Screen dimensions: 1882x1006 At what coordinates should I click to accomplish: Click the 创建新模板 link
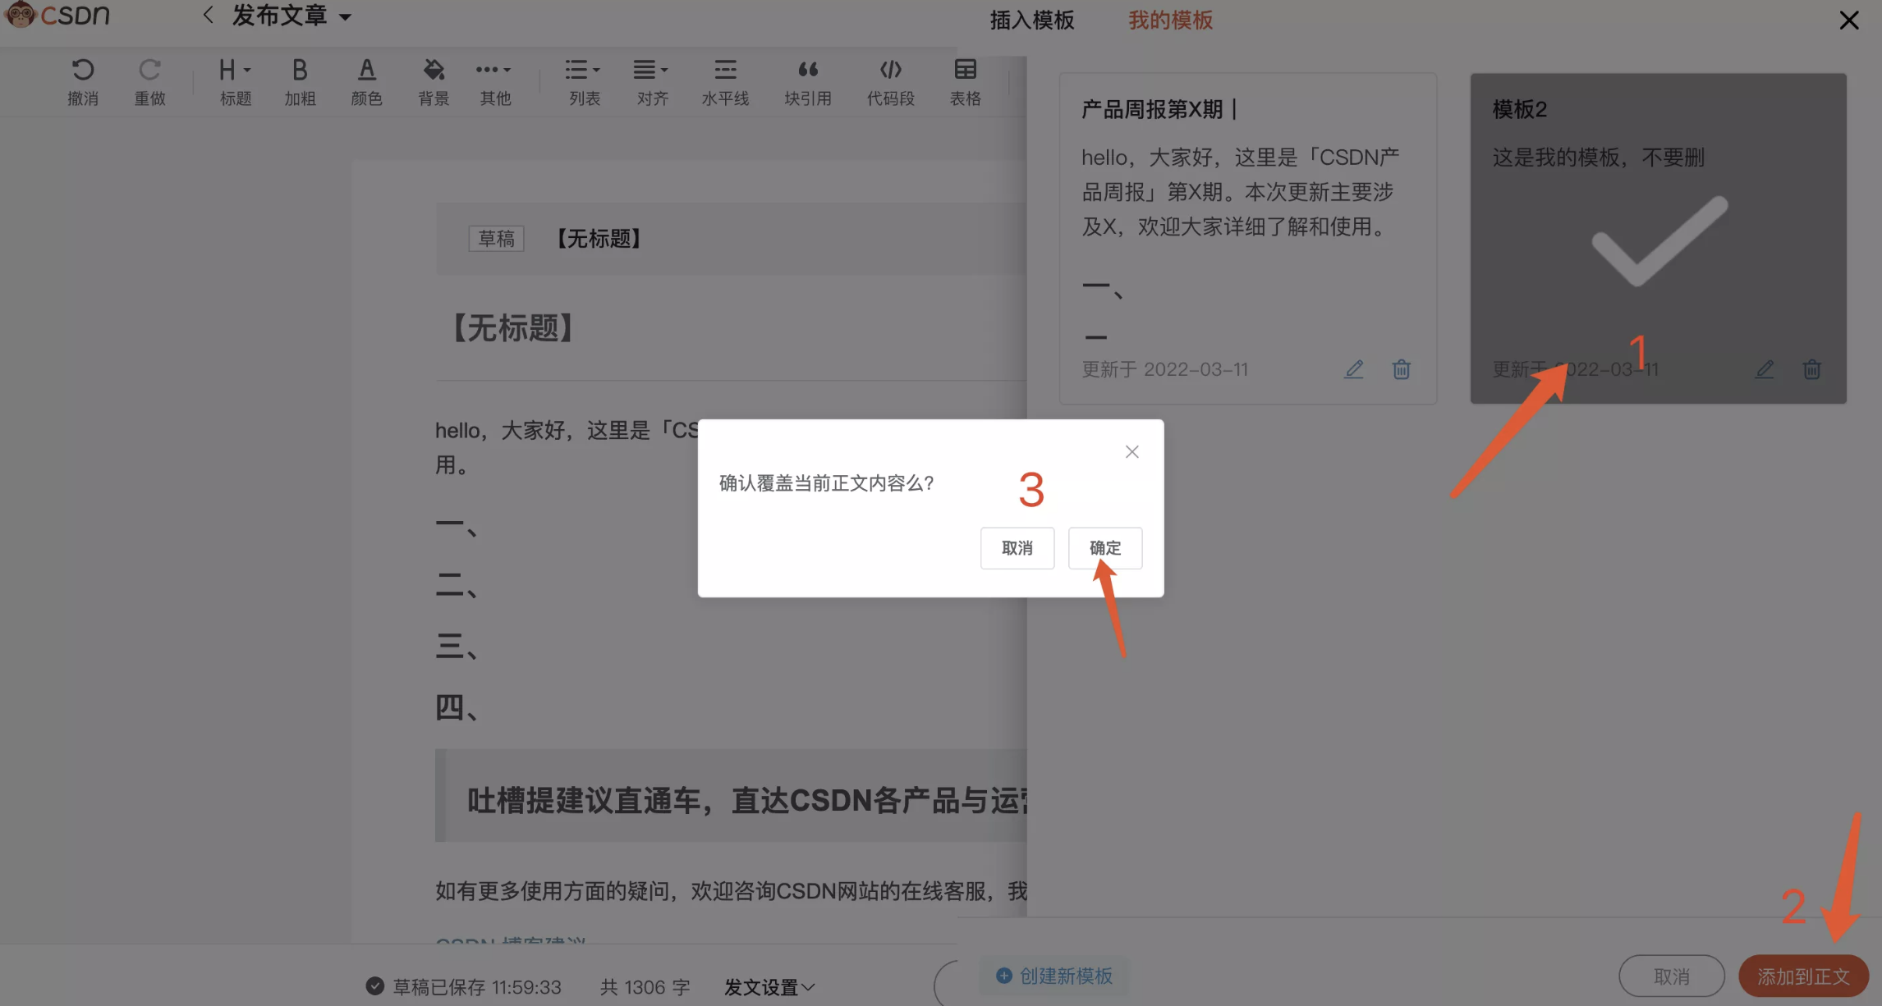(1054, 976)
